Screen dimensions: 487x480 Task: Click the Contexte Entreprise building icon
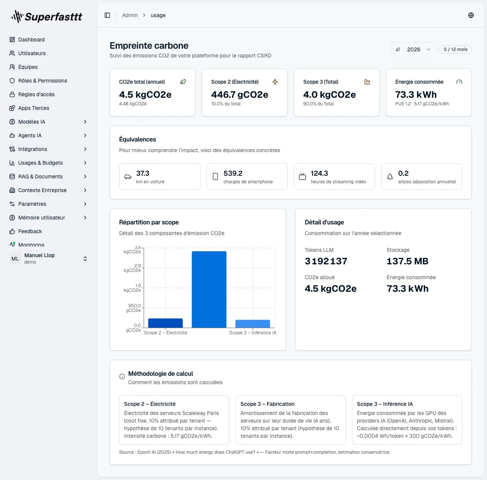(12, 190)
